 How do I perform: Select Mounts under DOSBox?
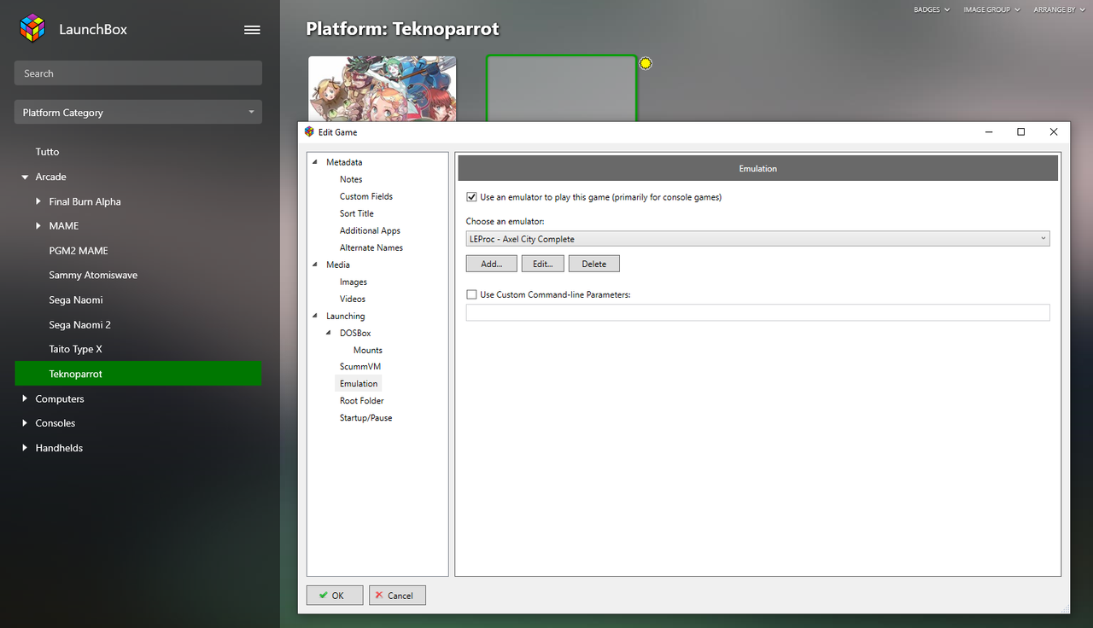(x=368, y=350)
